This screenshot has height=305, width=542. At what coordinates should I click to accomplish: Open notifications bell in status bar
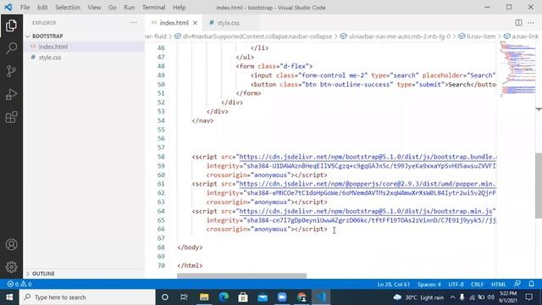click(x=531, y=285)
